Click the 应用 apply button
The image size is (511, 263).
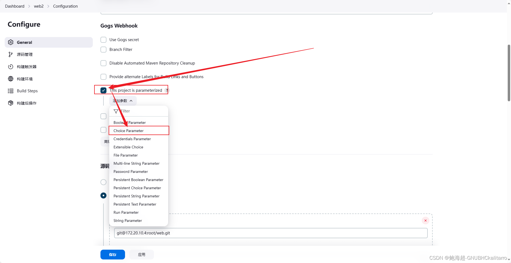click(142, 255)
